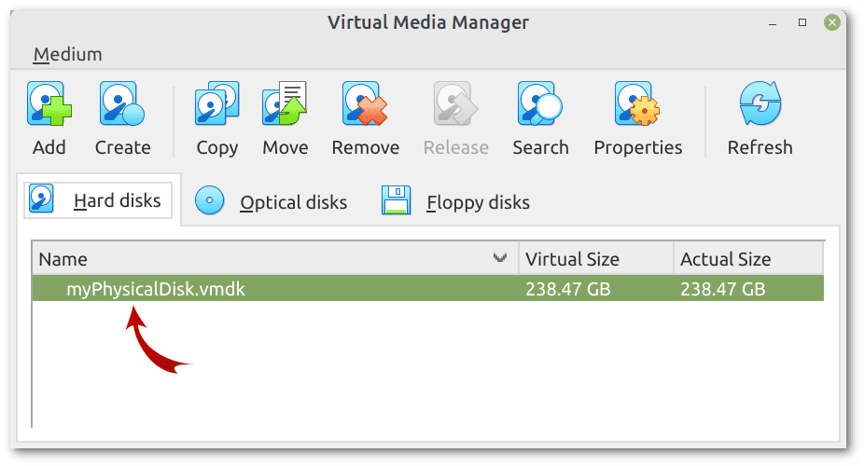Switch to the Hard disks tab

[98, 200]
